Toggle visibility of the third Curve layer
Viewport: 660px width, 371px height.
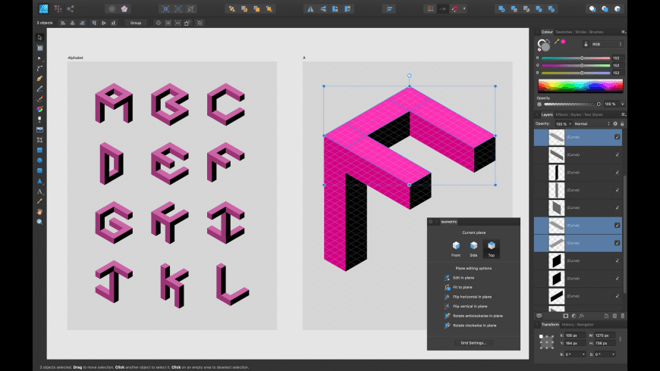tap(617, 173)
